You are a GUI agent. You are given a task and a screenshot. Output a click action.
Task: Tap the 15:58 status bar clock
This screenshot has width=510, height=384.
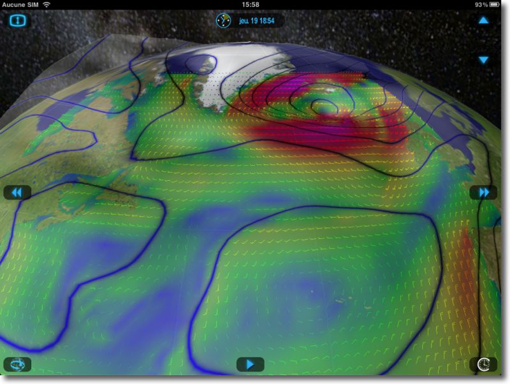point(251,4)
